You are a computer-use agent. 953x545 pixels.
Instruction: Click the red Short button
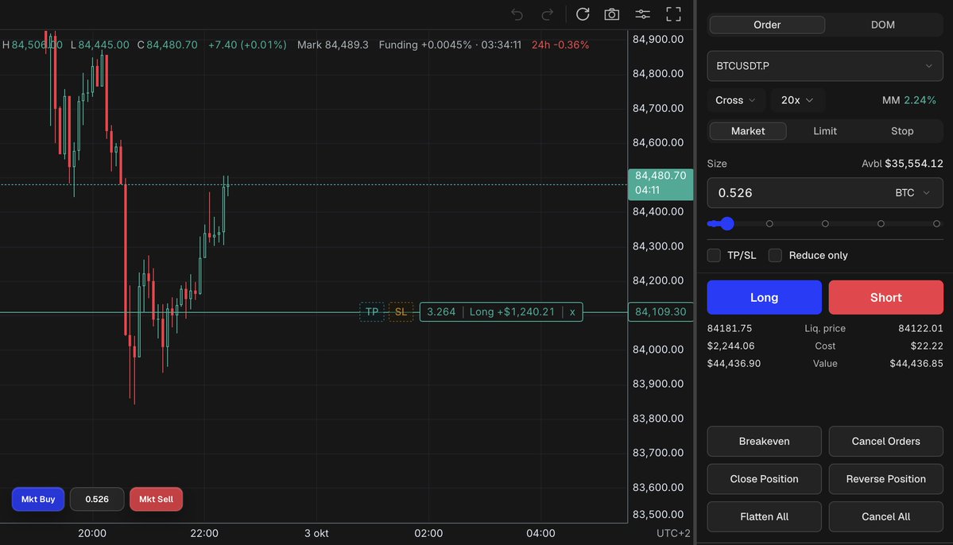(885, 297)
